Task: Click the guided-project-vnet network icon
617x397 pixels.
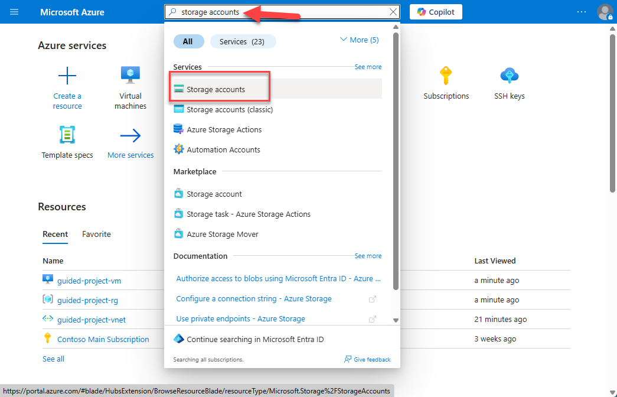Action: [x=48, y=318]
